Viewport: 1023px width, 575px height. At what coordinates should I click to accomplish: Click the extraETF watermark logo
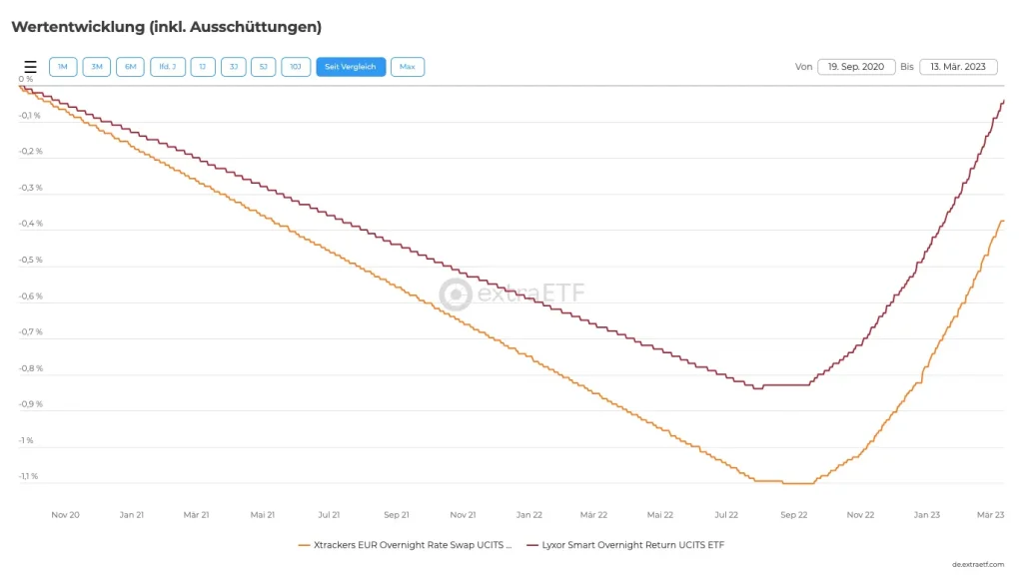tap(512, 293)
